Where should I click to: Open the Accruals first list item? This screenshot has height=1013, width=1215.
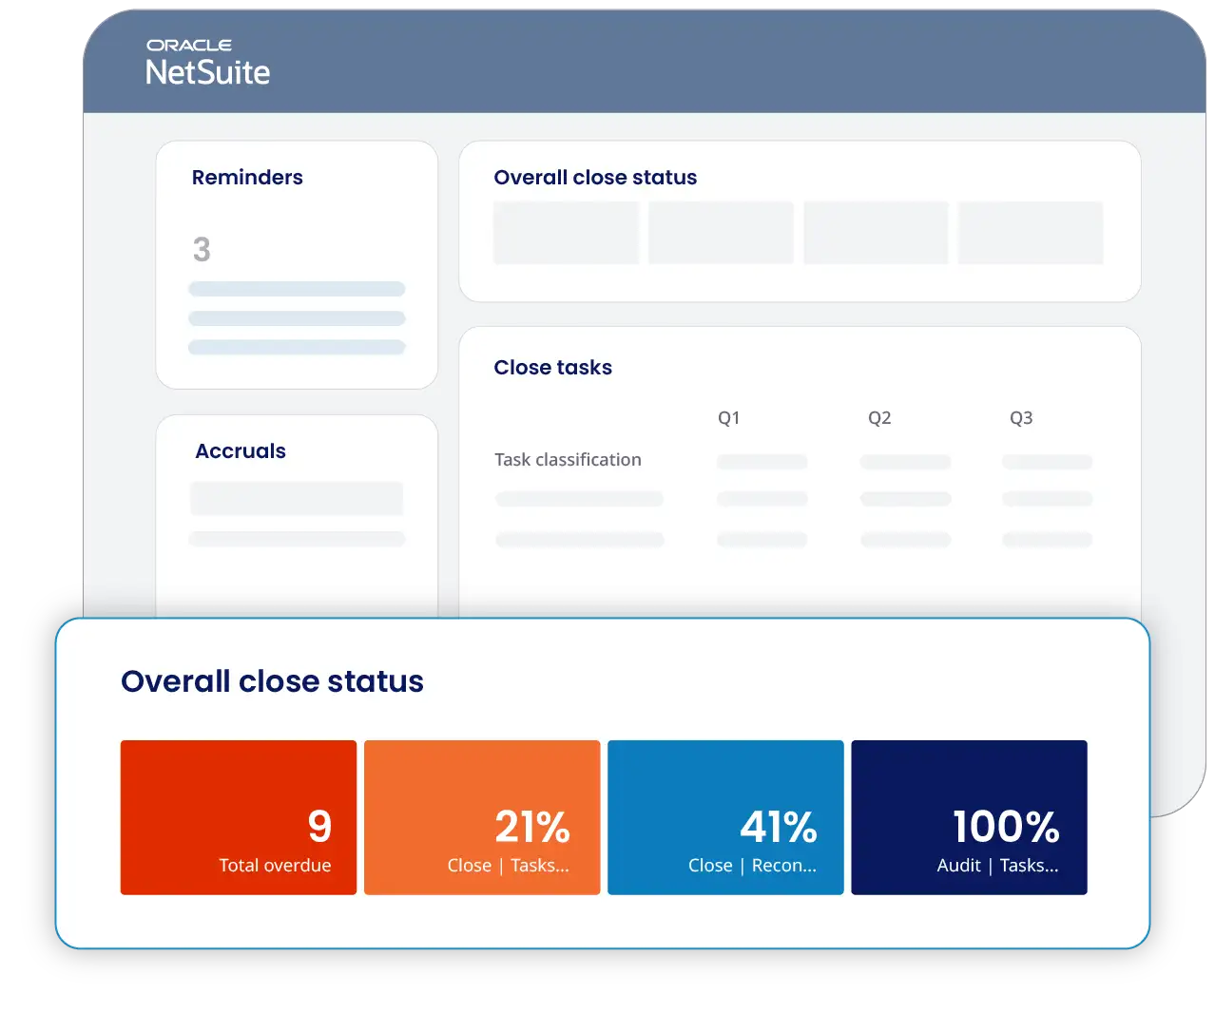297,498
